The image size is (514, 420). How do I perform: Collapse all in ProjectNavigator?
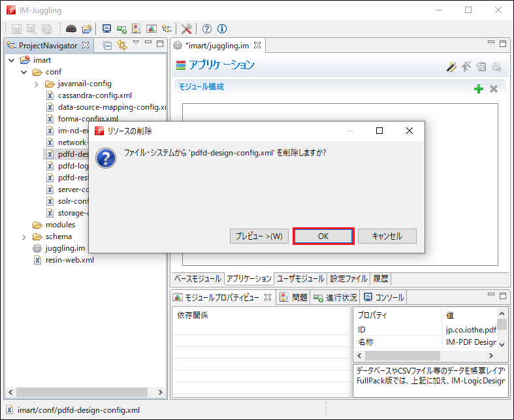tap(108, 45)
